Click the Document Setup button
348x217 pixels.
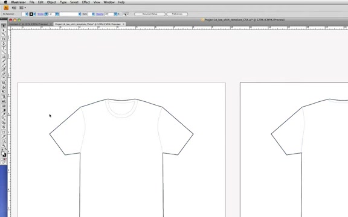coord(150,14)
